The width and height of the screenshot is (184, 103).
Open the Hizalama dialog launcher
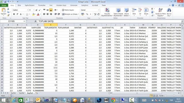78,18
